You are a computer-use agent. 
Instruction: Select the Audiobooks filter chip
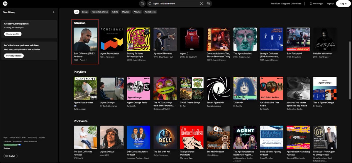pos(150,12)
